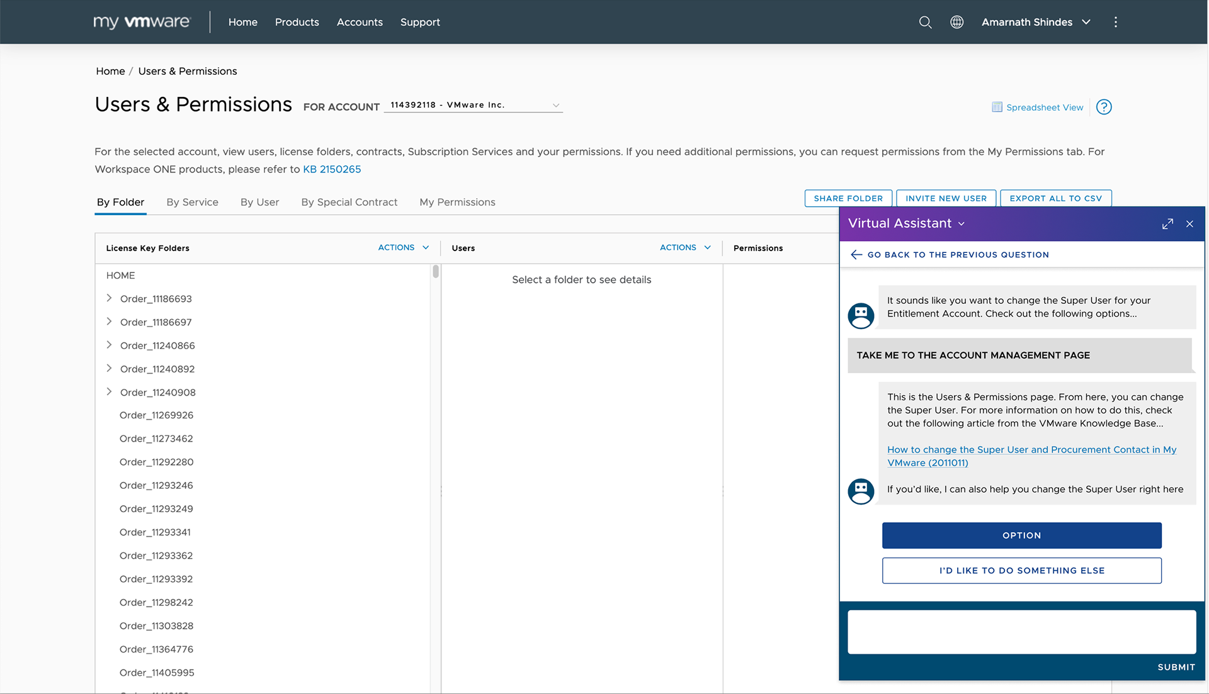Screen dimensions: 1209x694
Task: Click the Home breadcrumb link
Action: pyautogui.click(x=110, y=71)
